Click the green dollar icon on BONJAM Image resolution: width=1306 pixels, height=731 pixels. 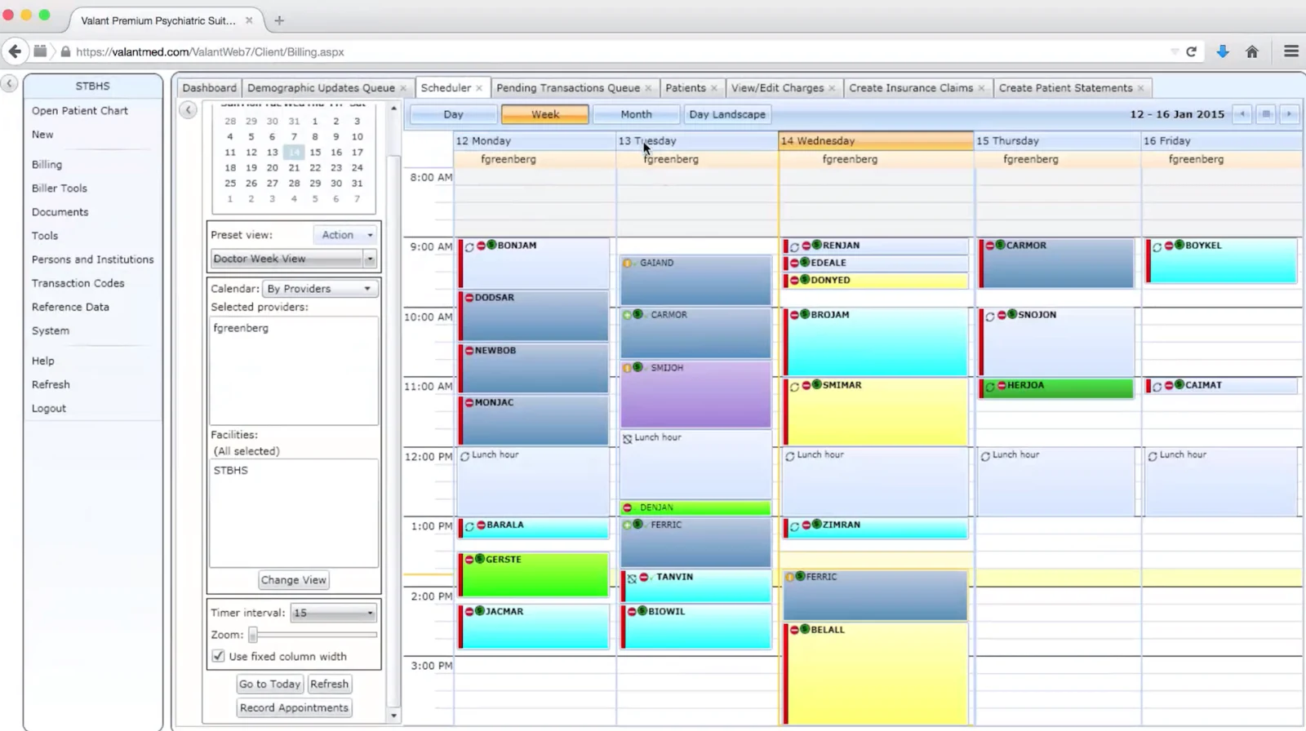(x=491, y=245)
